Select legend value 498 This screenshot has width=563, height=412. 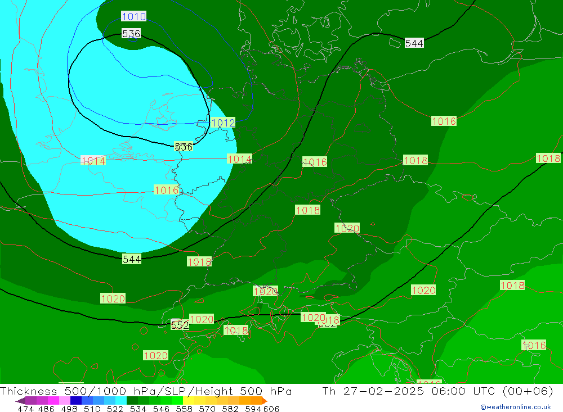coord(69,409)
